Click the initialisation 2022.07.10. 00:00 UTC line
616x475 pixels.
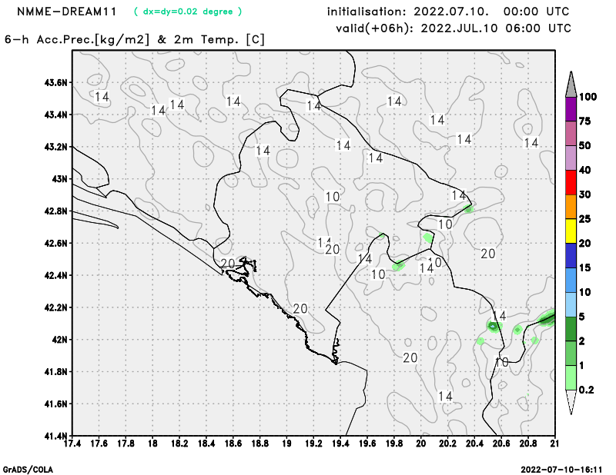pos(448,12)
